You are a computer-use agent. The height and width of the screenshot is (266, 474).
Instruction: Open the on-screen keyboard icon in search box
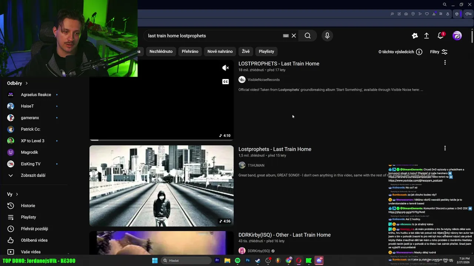[286, 35]
